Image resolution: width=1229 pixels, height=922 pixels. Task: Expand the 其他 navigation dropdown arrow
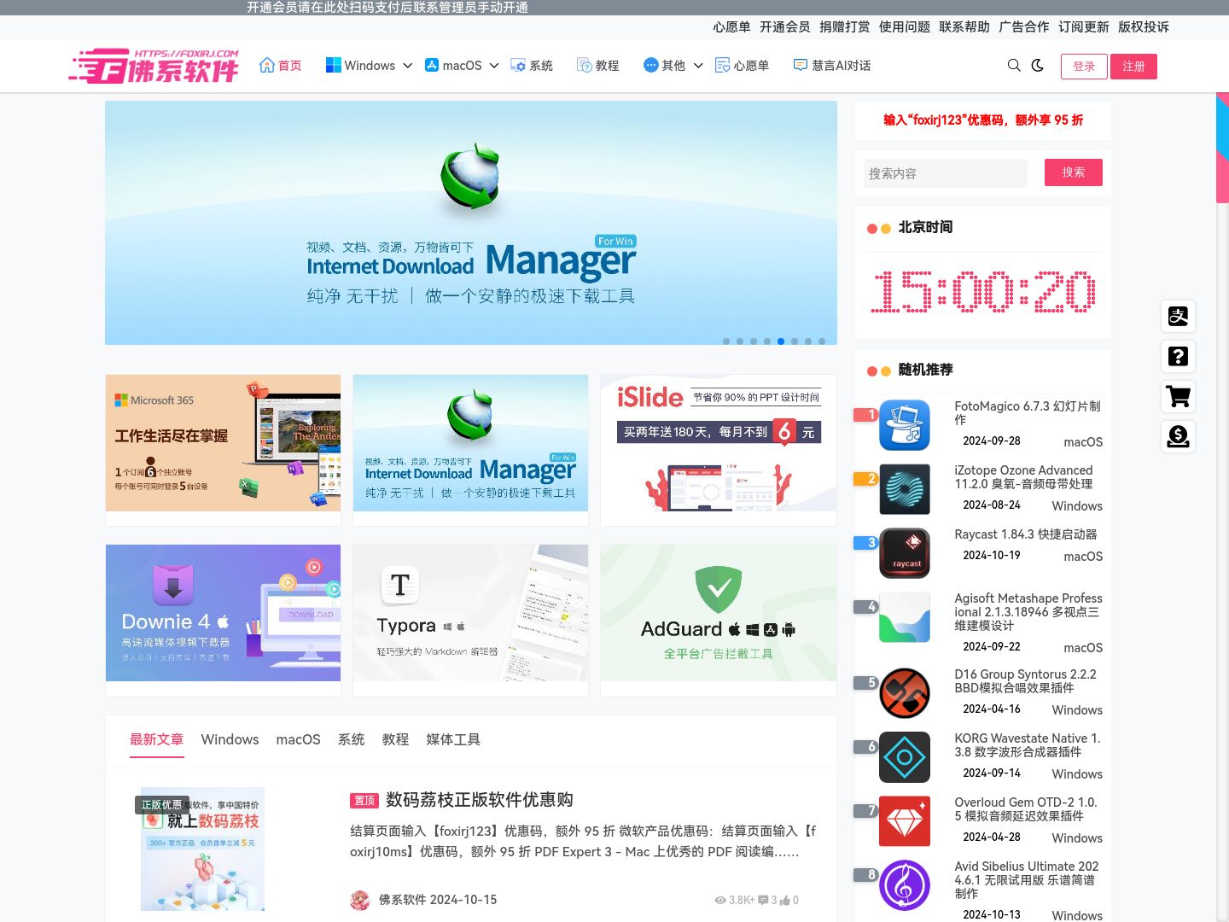[698, 66]
